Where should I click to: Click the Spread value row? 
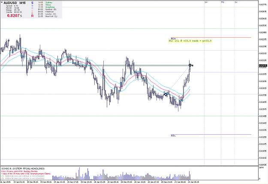[x=12, y=6]
